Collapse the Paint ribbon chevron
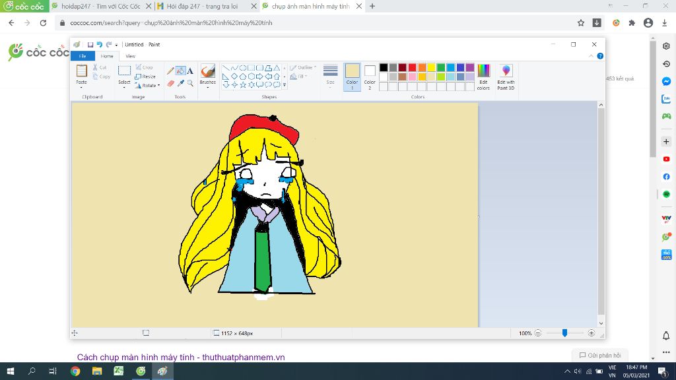This screenshot has height=380, width=676. pos(591,56)
